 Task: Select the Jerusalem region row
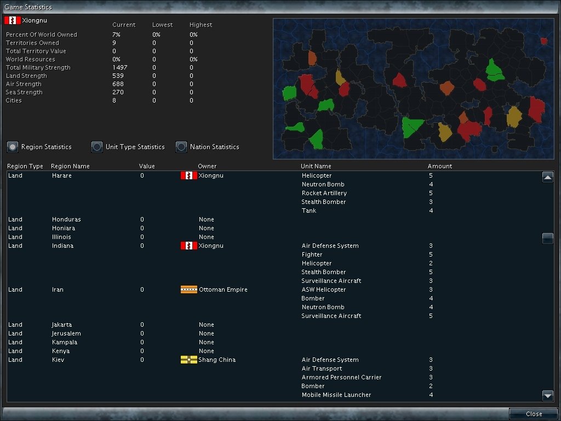pyautogui.click(x=66, y=333)
